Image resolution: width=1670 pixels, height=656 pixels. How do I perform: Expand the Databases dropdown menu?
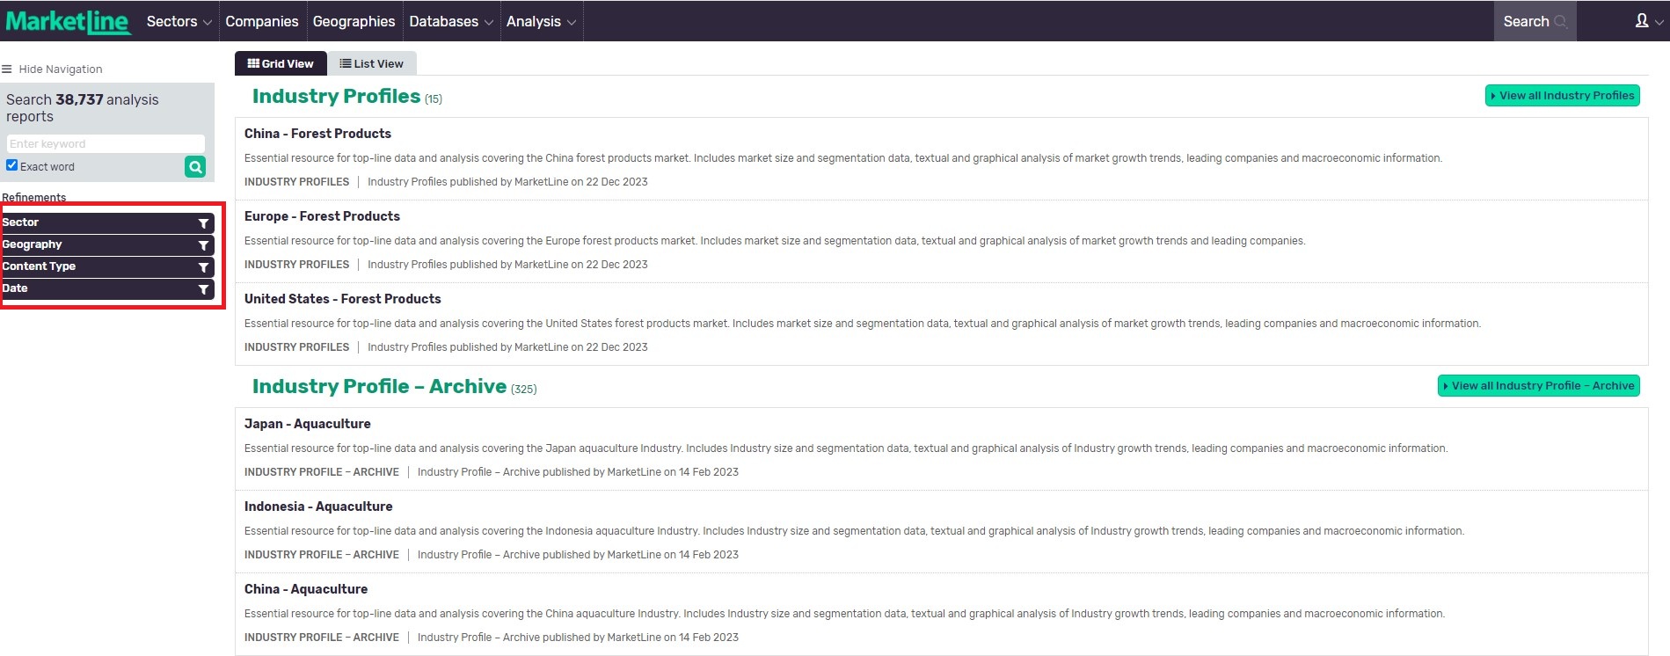coord(450,21)
